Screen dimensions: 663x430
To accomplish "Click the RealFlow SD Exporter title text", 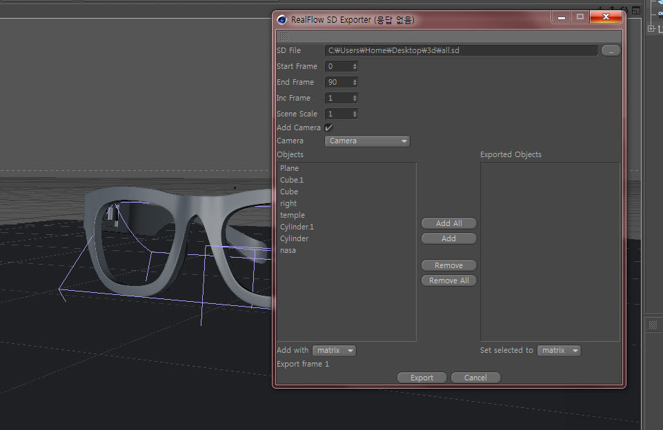I will click(x=353, y=20).
